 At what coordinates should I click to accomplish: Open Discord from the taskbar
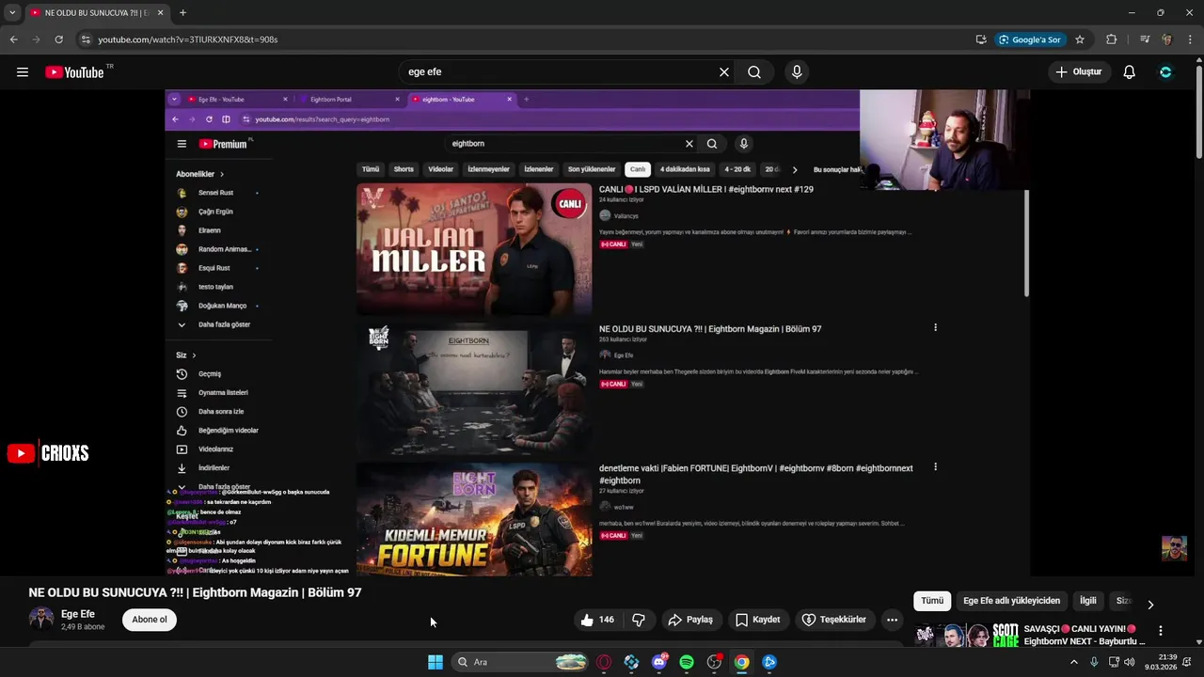(659, 662)
